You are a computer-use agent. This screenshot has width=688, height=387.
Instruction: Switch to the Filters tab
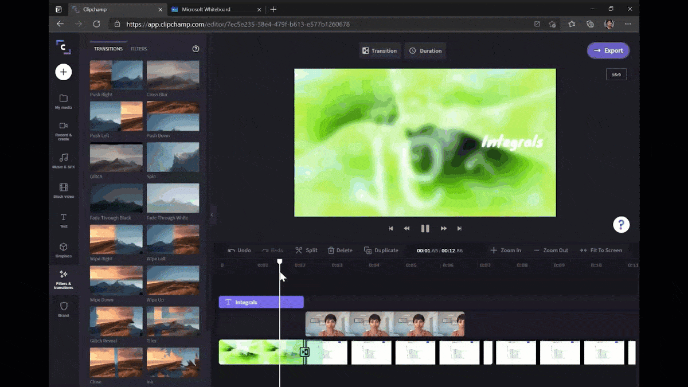tap(139, 49)
